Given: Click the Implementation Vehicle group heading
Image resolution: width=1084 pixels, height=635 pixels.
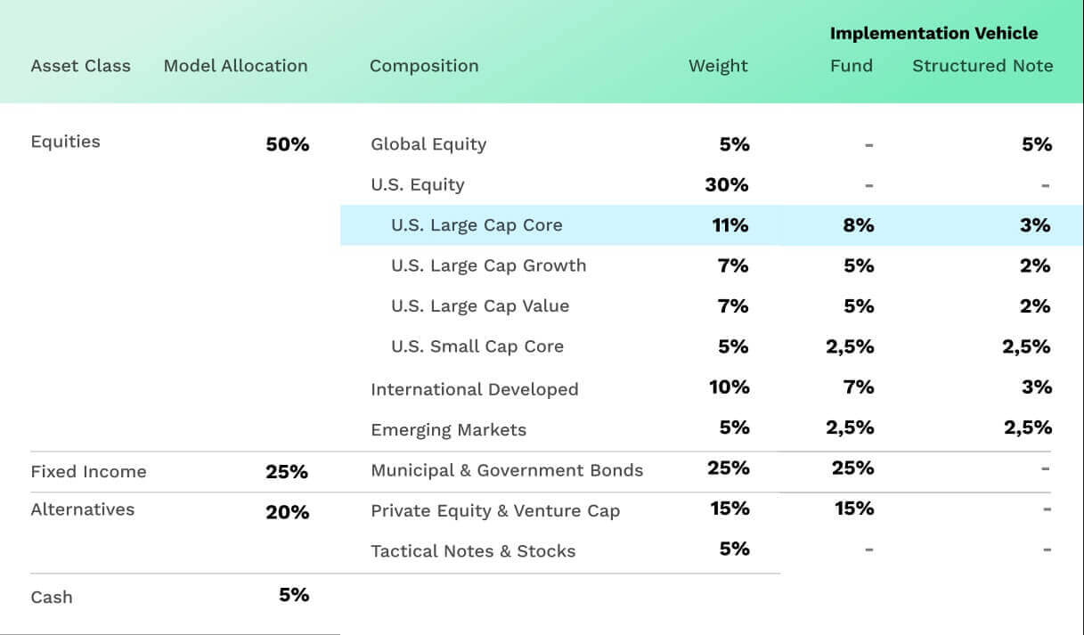Looking at the screenshot, I should 933,34.
